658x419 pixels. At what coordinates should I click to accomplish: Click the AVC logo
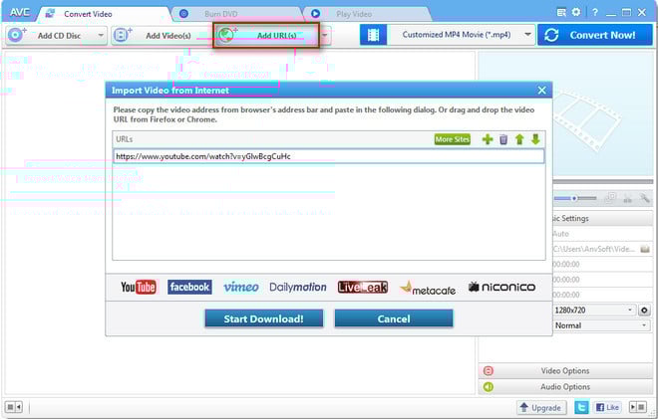click(x=20, y=13)
